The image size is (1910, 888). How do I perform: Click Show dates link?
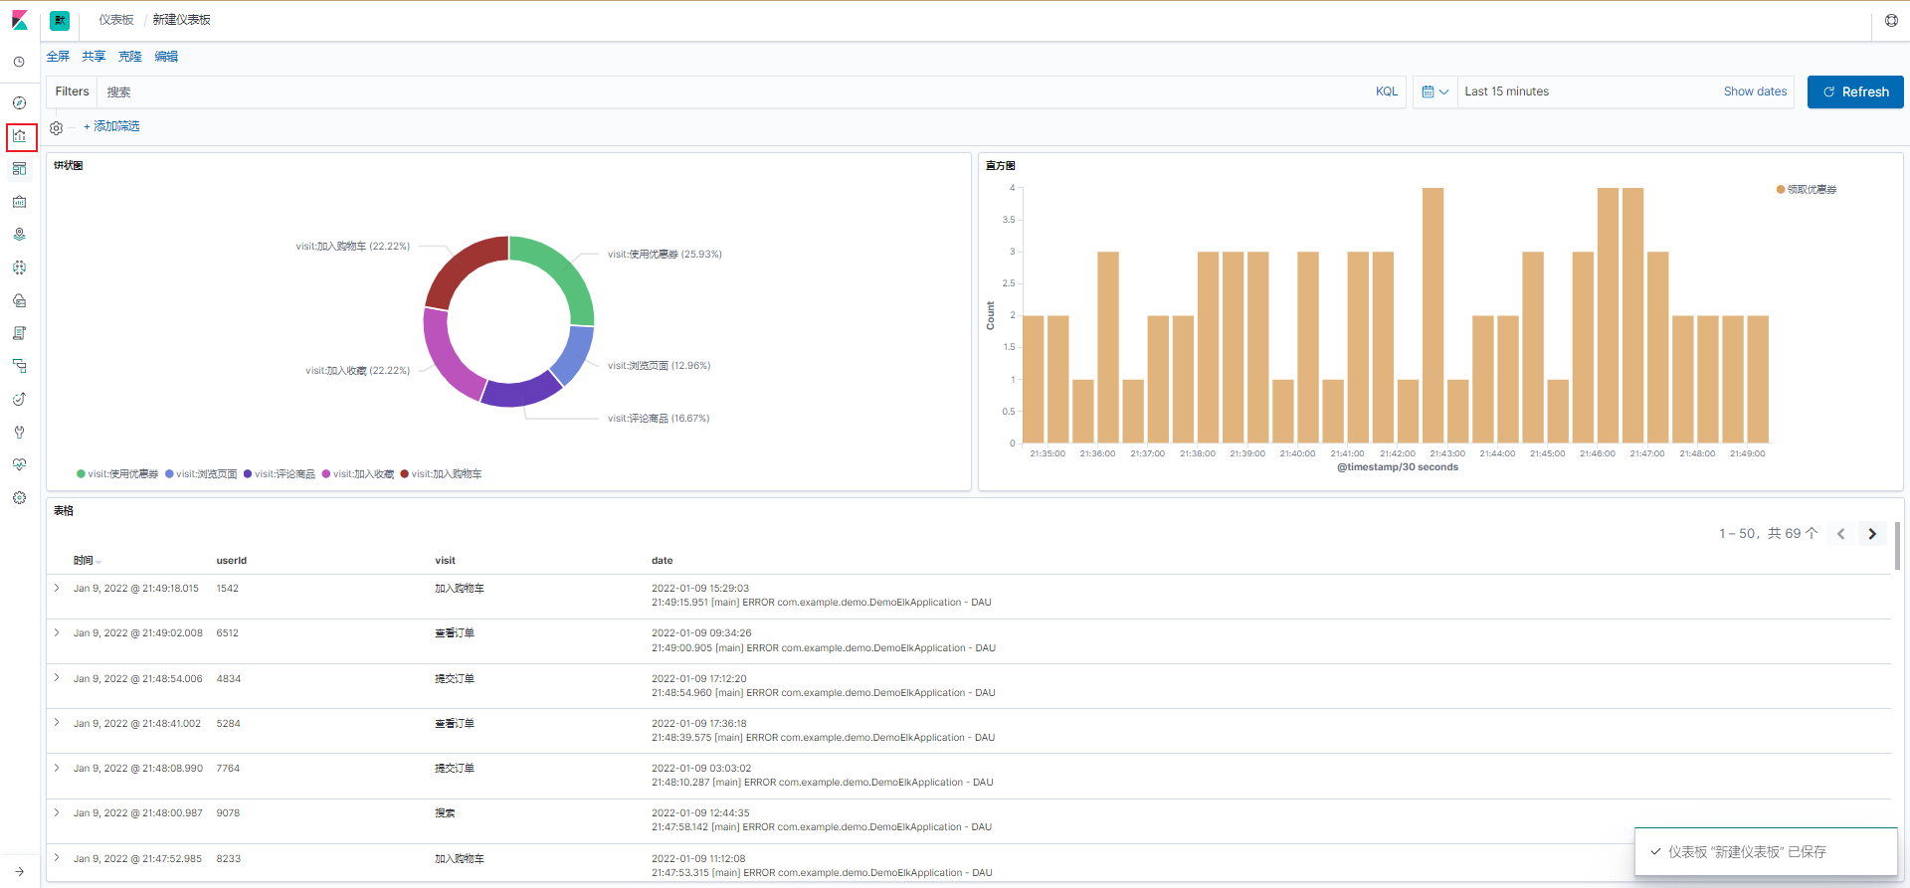pyautogui.click(x=1755, y=91)
